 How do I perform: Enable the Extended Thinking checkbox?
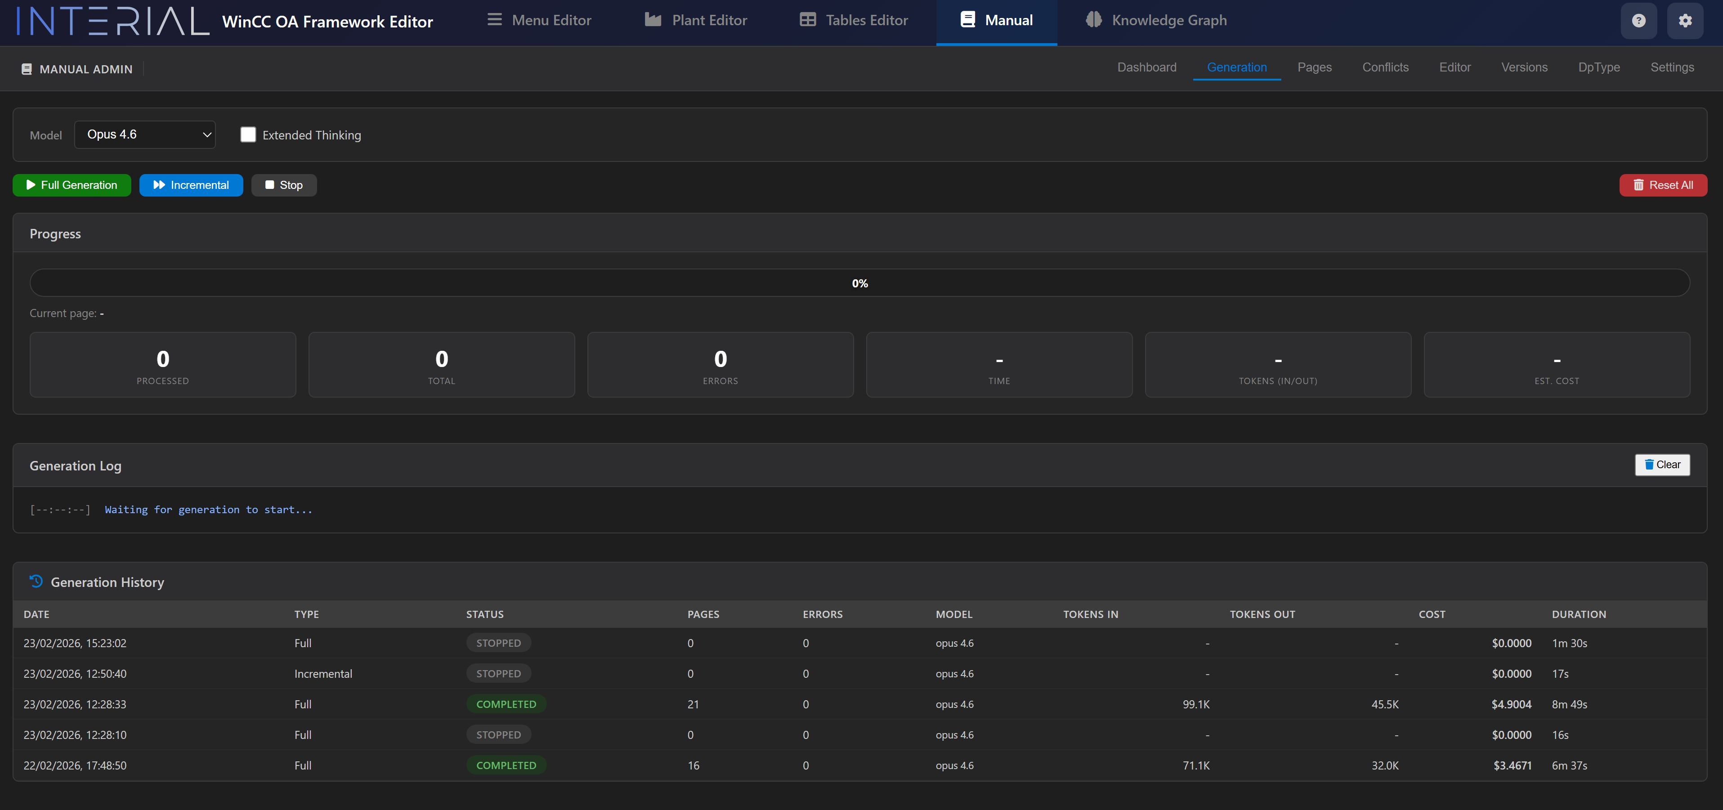pyautogui.click(x=248, y=134)
